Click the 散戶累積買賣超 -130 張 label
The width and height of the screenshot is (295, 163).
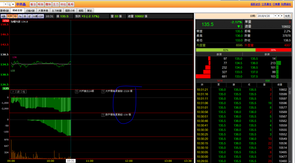pos(118,115)
